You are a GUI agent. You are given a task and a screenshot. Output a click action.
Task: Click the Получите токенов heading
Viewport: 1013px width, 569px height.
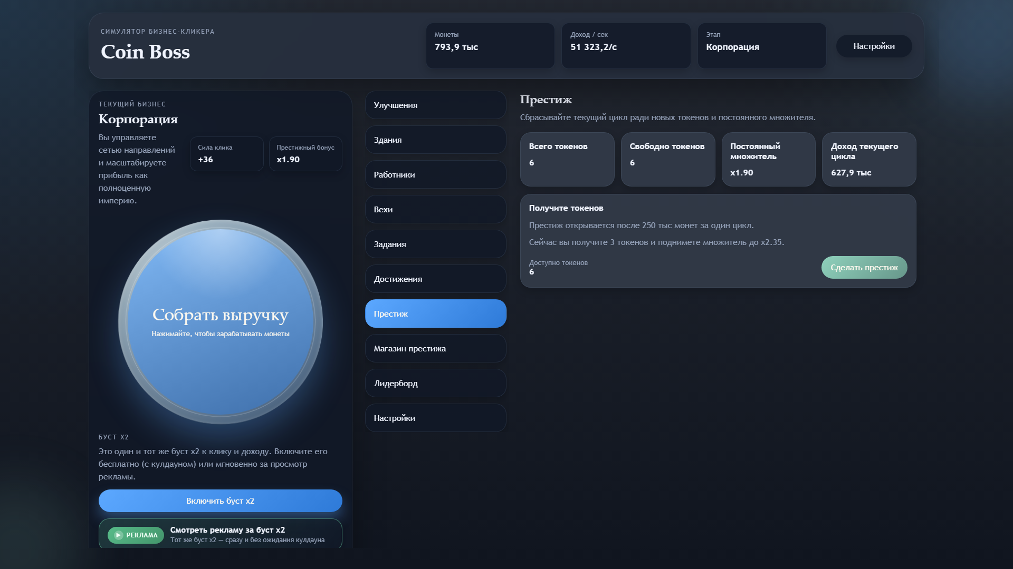[566, 208]
